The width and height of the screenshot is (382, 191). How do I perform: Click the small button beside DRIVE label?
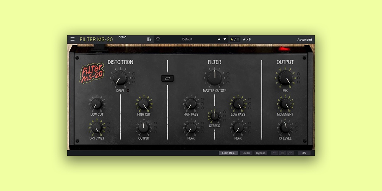128,91
